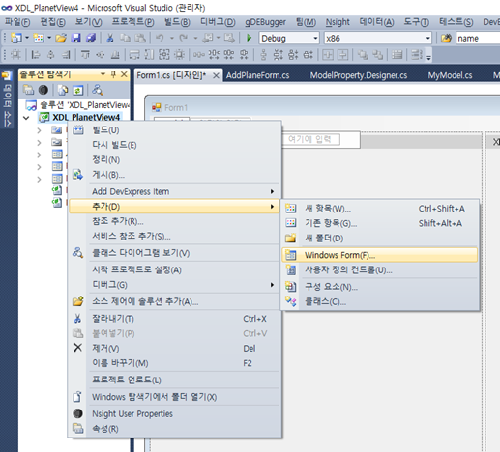Image resolution: width=500 pixels, height=452 pixels.
Task: Switch to the MyModel.cs tab
Action: pyautogui.click(x=450, y=75)
